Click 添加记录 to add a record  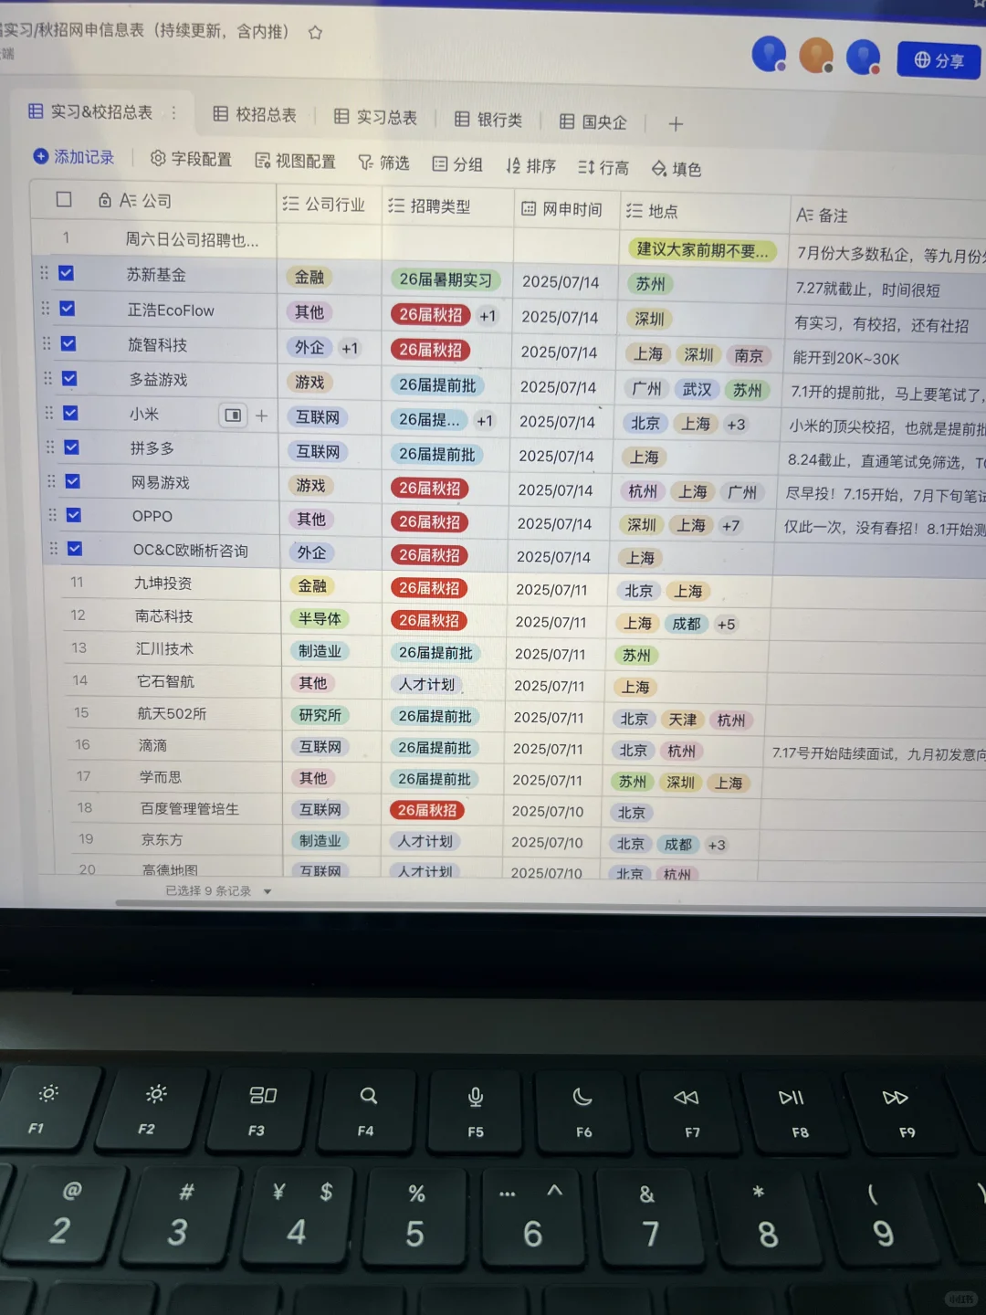pyautogui.click(x=74, y=157)
